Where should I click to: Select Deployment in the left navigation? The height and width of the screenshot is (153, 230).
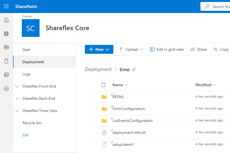click(44, 62)
